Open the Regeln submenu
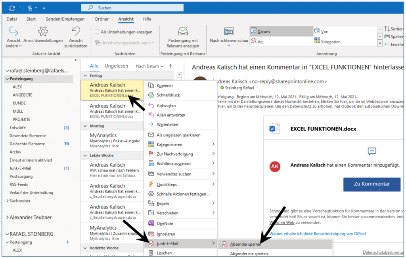Screen dimensions: 406x258 point(181,204)
